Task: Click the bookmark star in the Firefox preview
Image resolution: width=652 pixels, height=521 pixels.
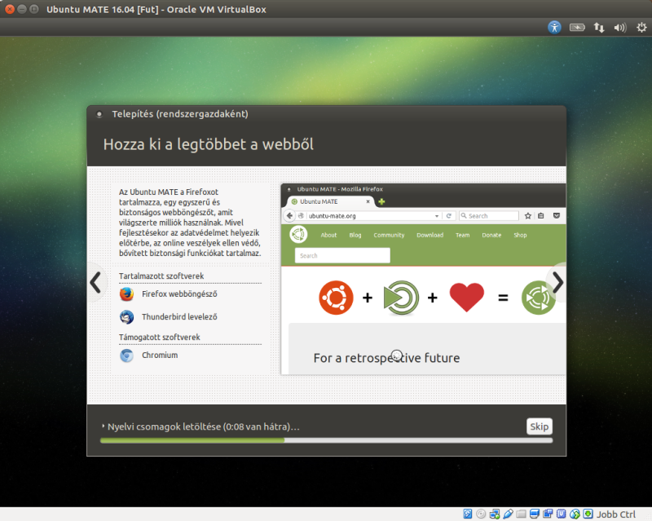Action: pos(527,215)
